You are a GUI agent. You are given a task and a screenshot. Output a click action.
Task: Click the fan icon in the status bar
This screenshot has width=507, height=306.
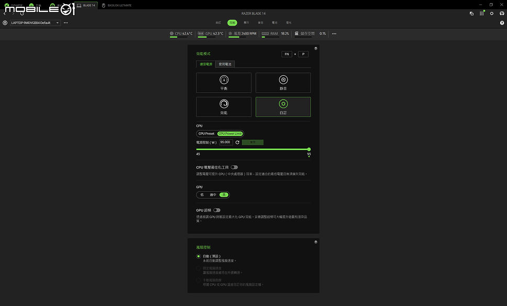[x=230, y=33]
